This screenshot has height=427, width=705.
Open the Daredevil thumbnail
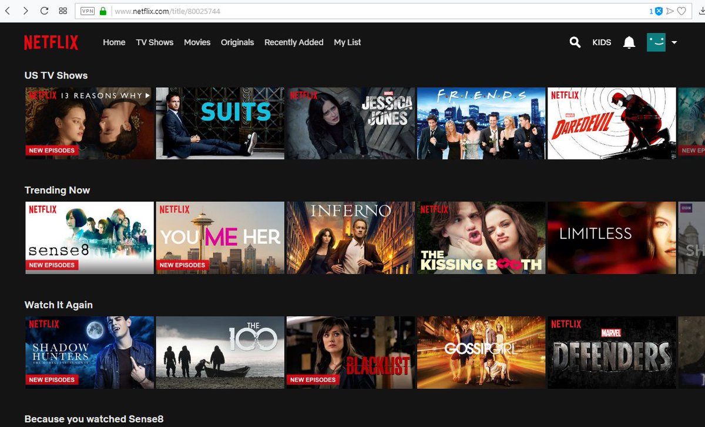[x=612, y=123]
